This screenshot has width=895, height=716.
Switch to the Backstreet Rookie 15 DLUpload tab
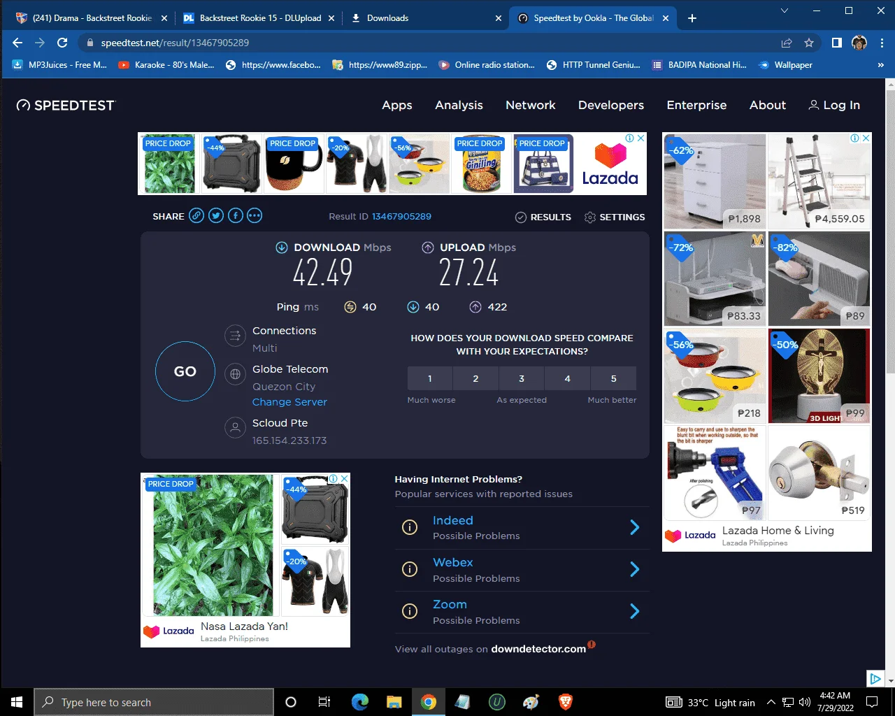(258, 18)
